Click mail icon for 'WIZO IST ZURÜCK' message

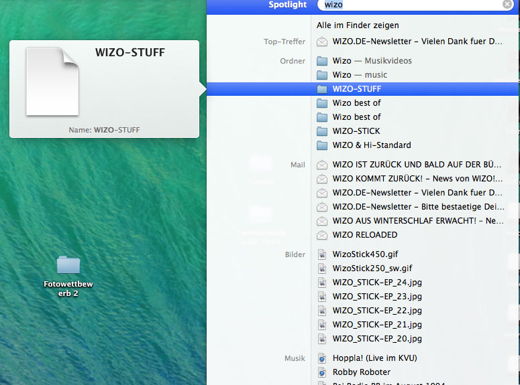322,165
